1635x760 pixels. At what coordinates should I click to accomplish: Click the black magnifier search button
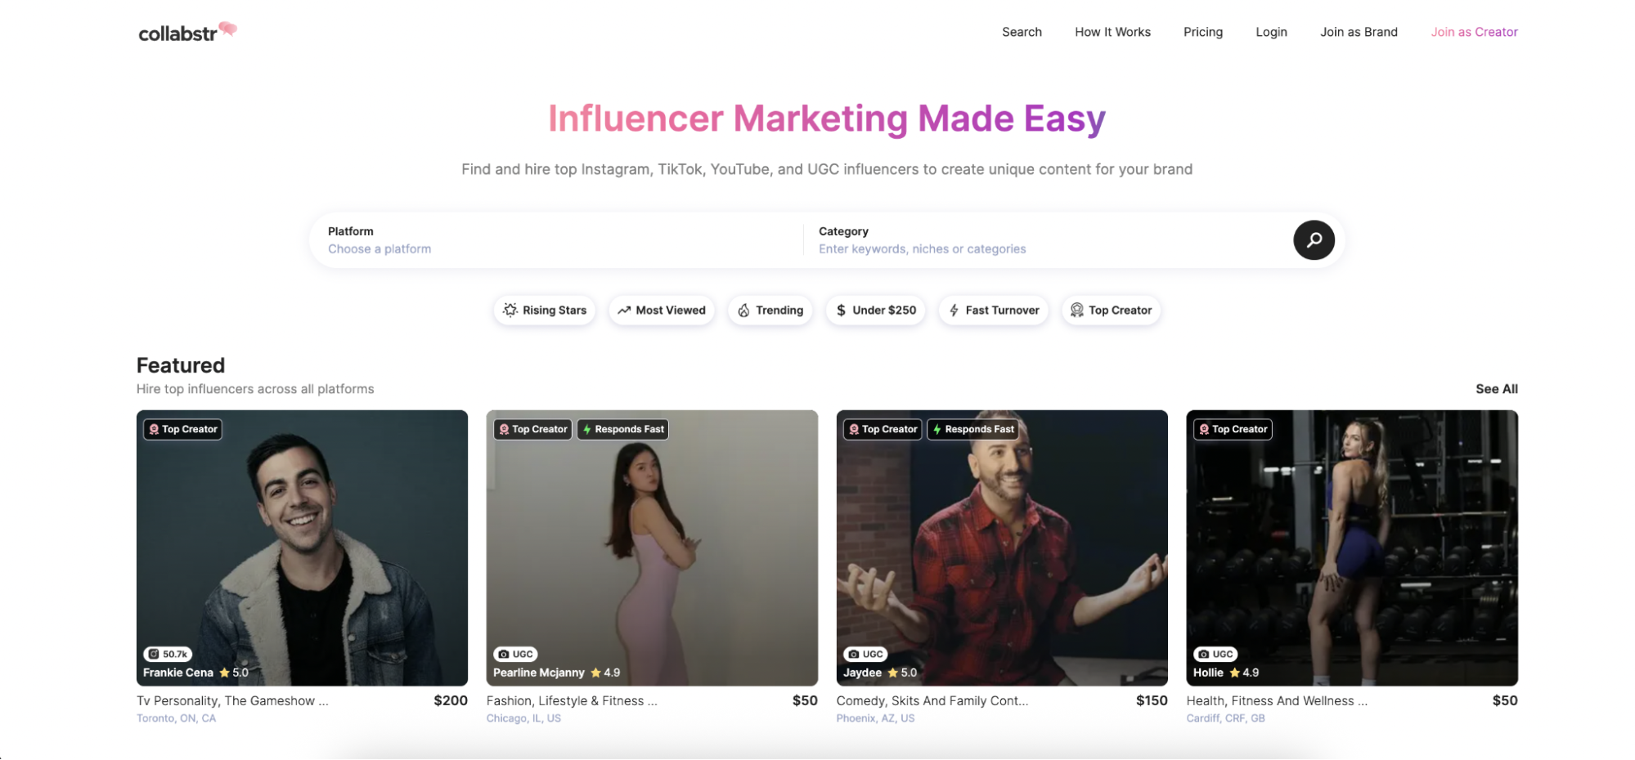tap(1314, 240)
